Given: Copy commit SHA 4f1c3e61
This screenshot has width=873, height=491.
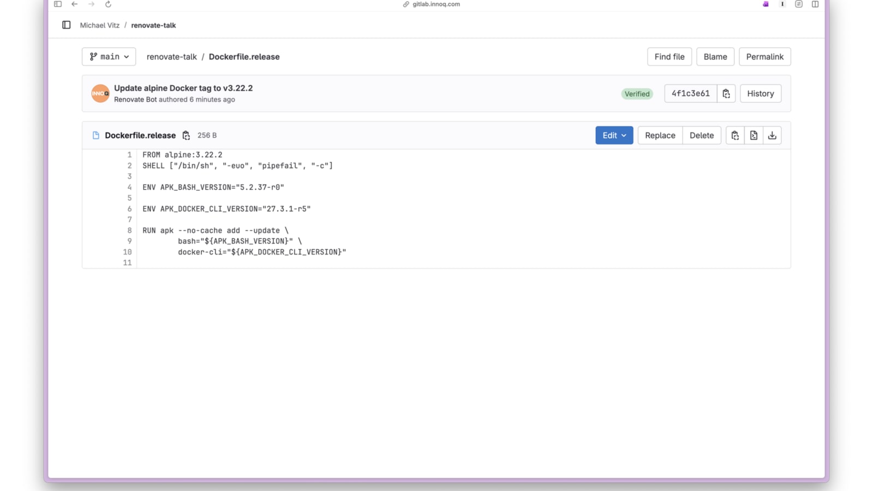Looking at the screenshot, I should (726, 94).
